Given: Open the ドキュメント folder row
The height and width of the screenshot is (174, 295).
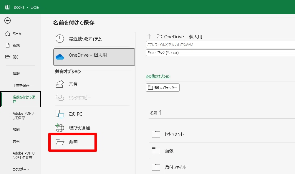Looking at the screenshot, I should (x=222, y=134).
